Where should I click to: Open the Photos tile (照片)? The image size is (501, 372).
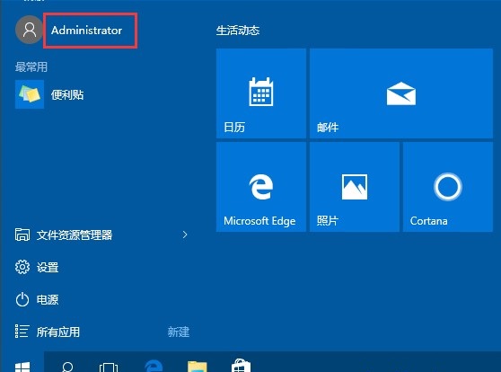(x=355, y=187)
